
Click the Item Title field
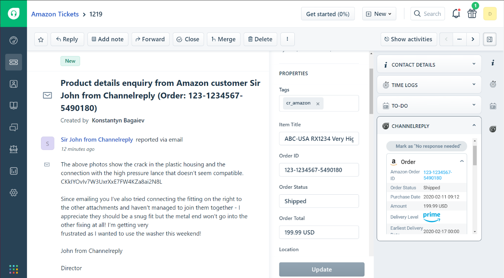319,139
